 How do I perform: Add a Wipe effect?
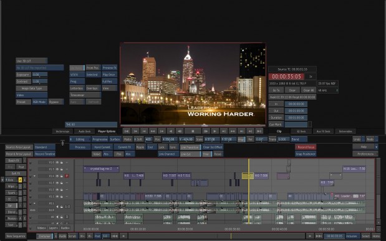(x=11, y=186)
